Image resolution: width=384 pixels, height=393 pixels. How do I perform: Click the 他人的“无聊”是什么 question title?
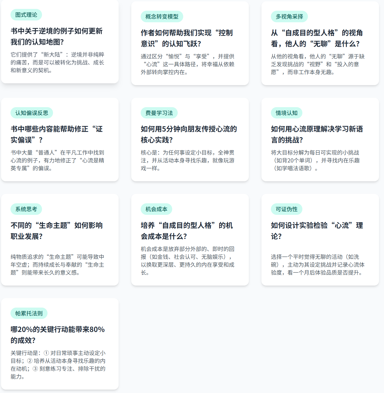click(x=317, y=38)
